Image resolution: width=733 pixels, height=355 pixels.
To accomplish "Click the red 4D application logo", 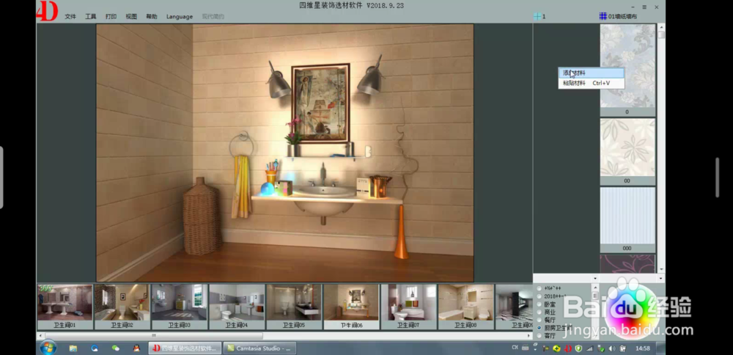I will [x=47, y=11].
